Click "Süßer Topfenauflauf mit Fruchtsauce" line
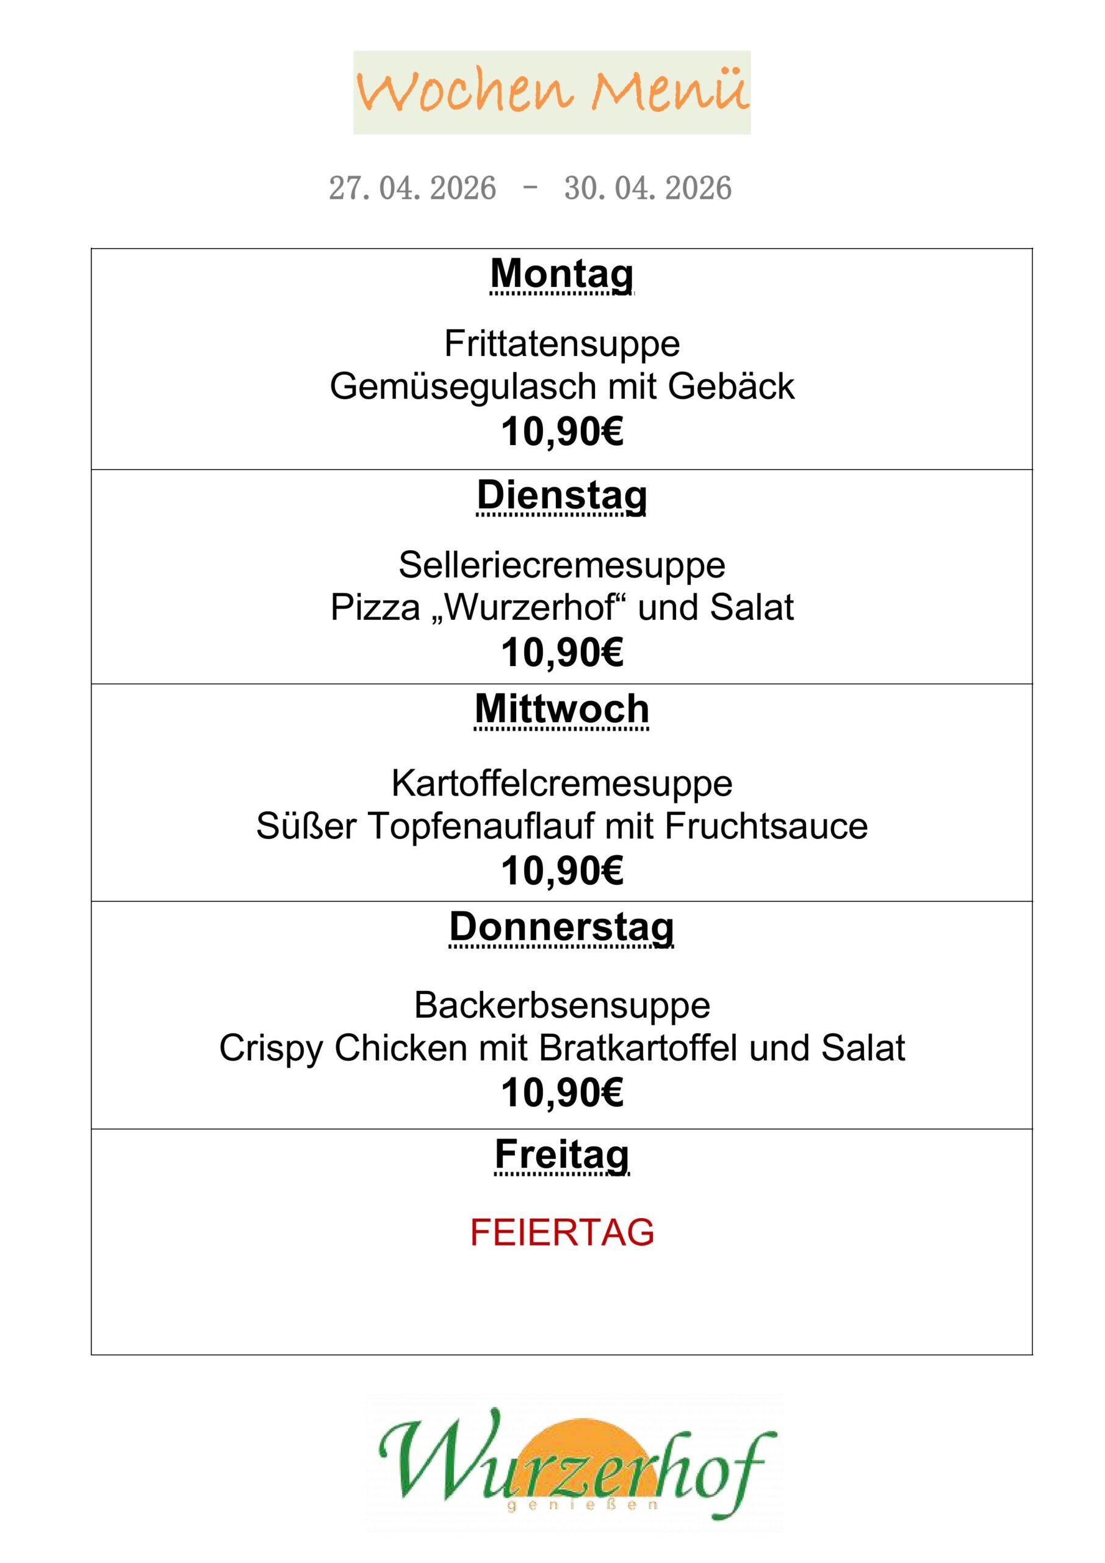 click(562, 825)
